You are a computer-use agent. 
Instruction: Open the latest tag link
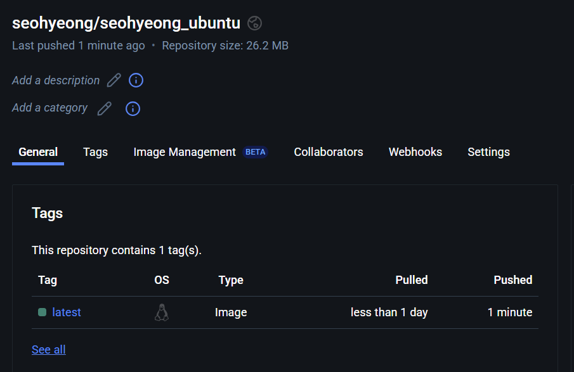click(x=67, y=312)
